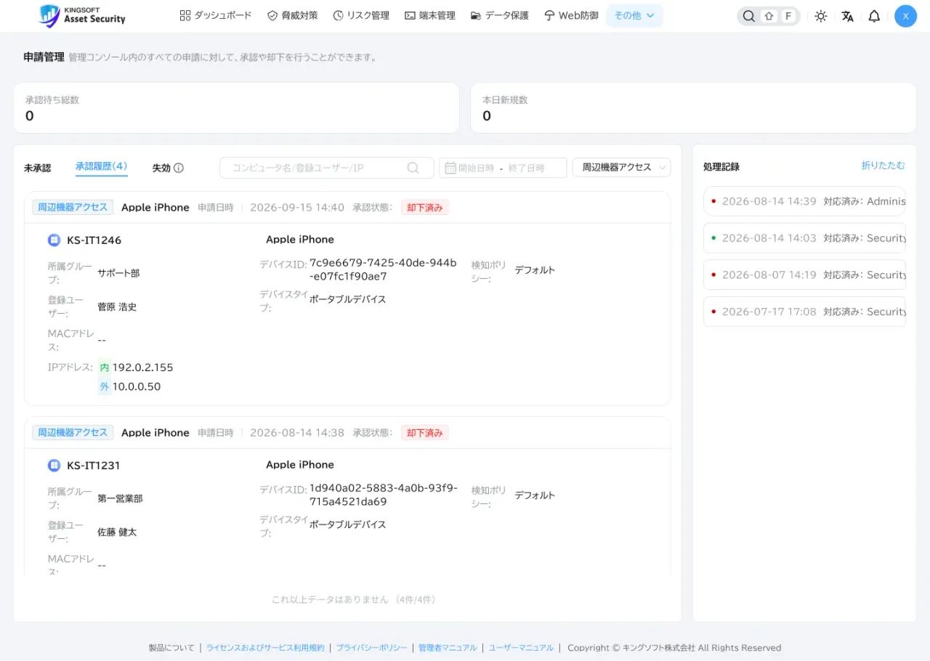Click the computer name KS-IT1231
Image resolution: width=930 pixels, height=661 pixels.
(94, 466)
